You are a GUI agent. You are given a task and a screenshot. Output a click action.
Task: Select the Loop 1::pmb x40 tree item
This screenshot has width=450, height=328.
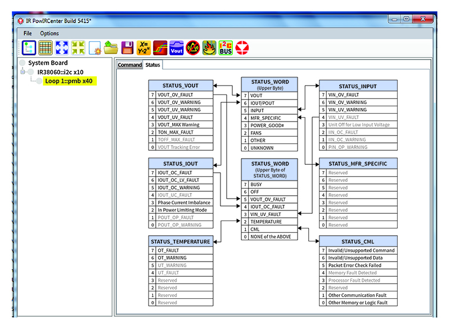point(69,81)
